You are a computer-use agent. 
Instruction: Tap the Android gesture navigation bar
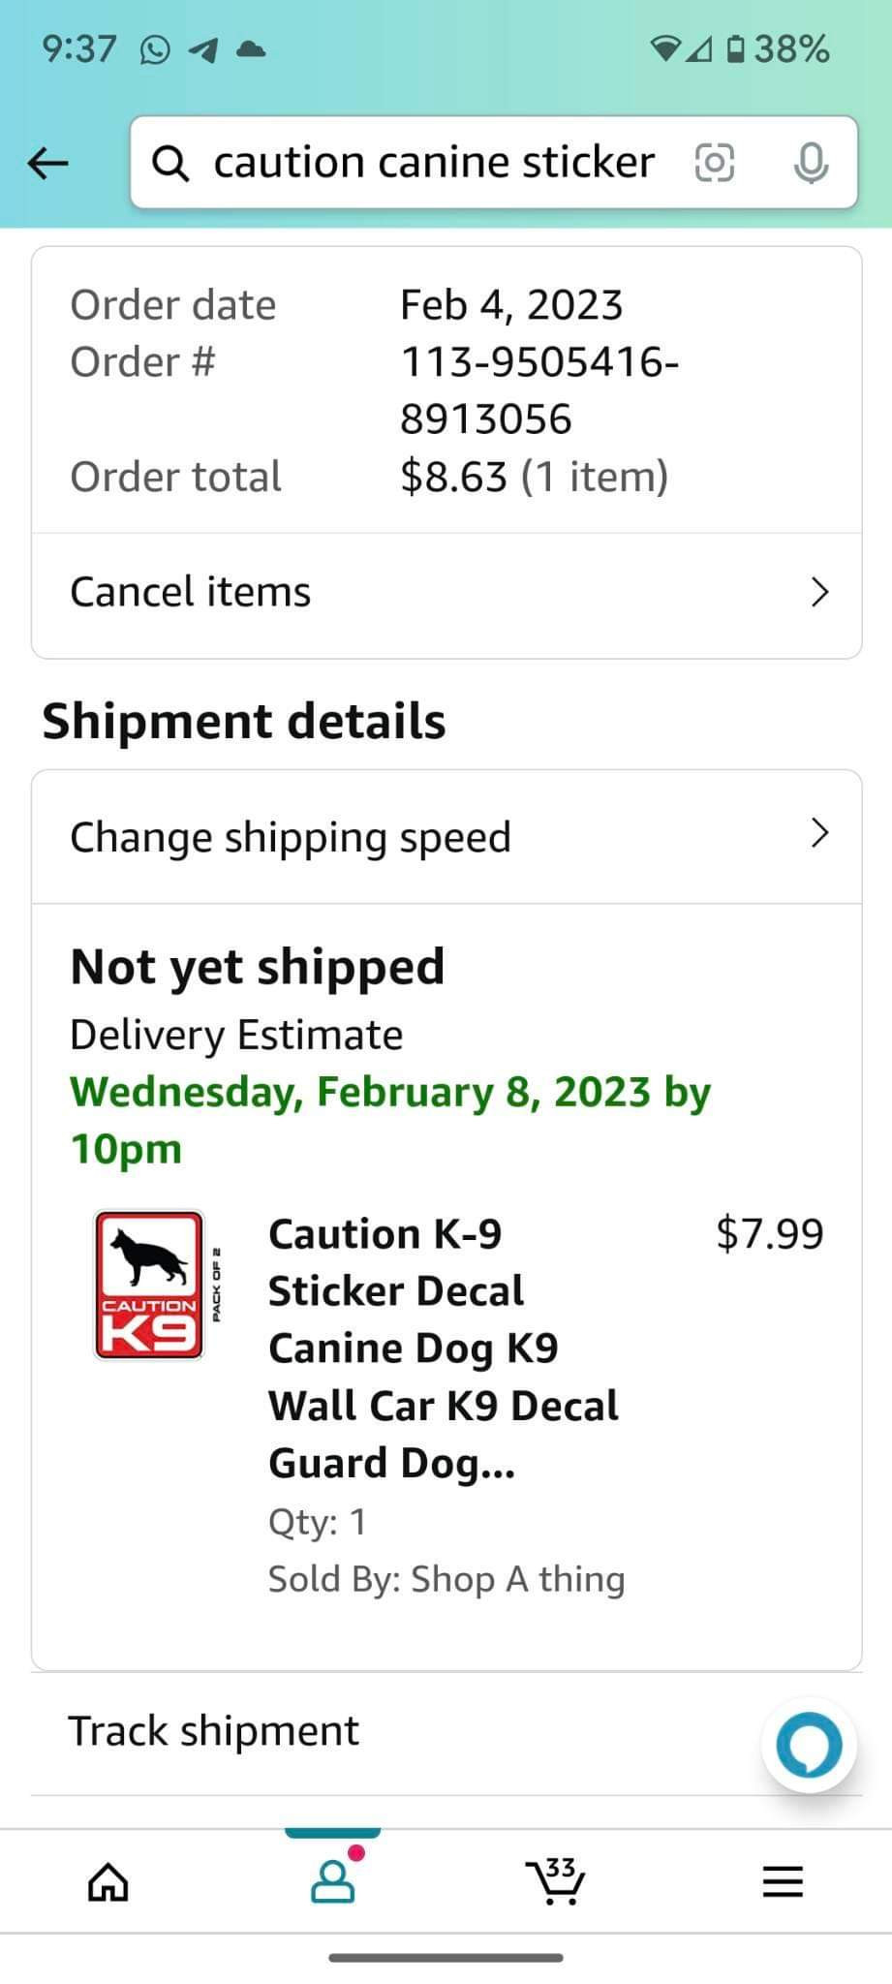[446, 1958]
